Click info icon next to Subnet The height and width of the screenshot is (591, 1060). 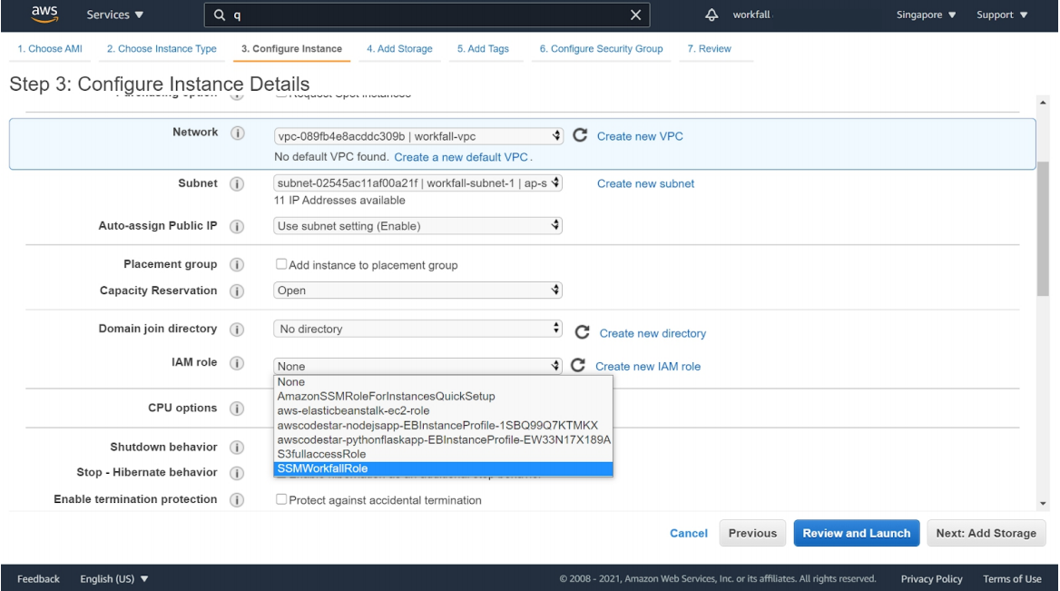tap(238, 183)
